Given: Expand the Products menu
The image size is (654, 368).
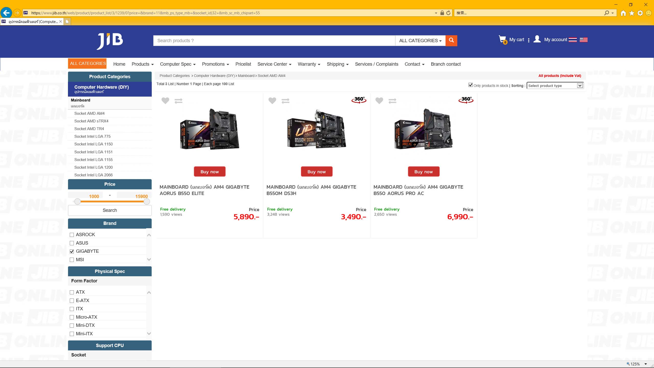Looking at the screenshot, I should [143, 64].
